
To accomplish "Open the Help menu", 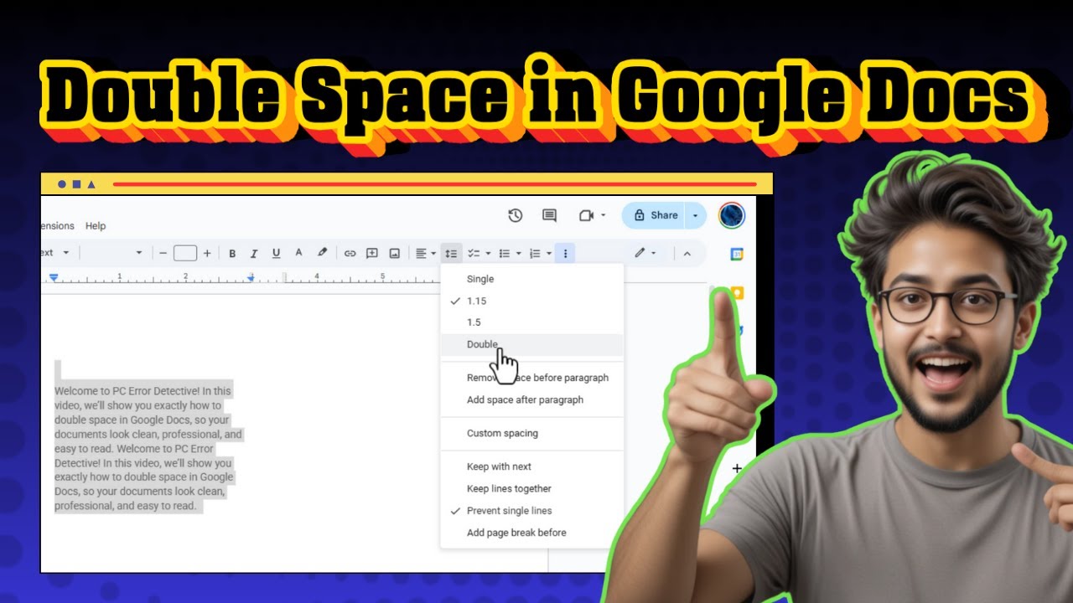I will tap(96, 226).
